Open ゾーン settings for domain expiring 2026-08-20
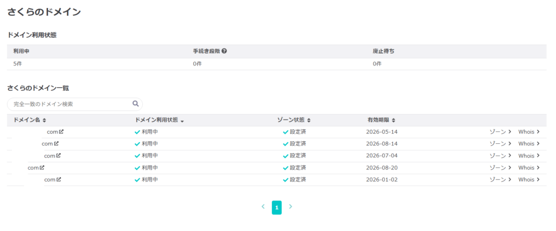Screen dimensions: 556x231 (x=500, y=168)
